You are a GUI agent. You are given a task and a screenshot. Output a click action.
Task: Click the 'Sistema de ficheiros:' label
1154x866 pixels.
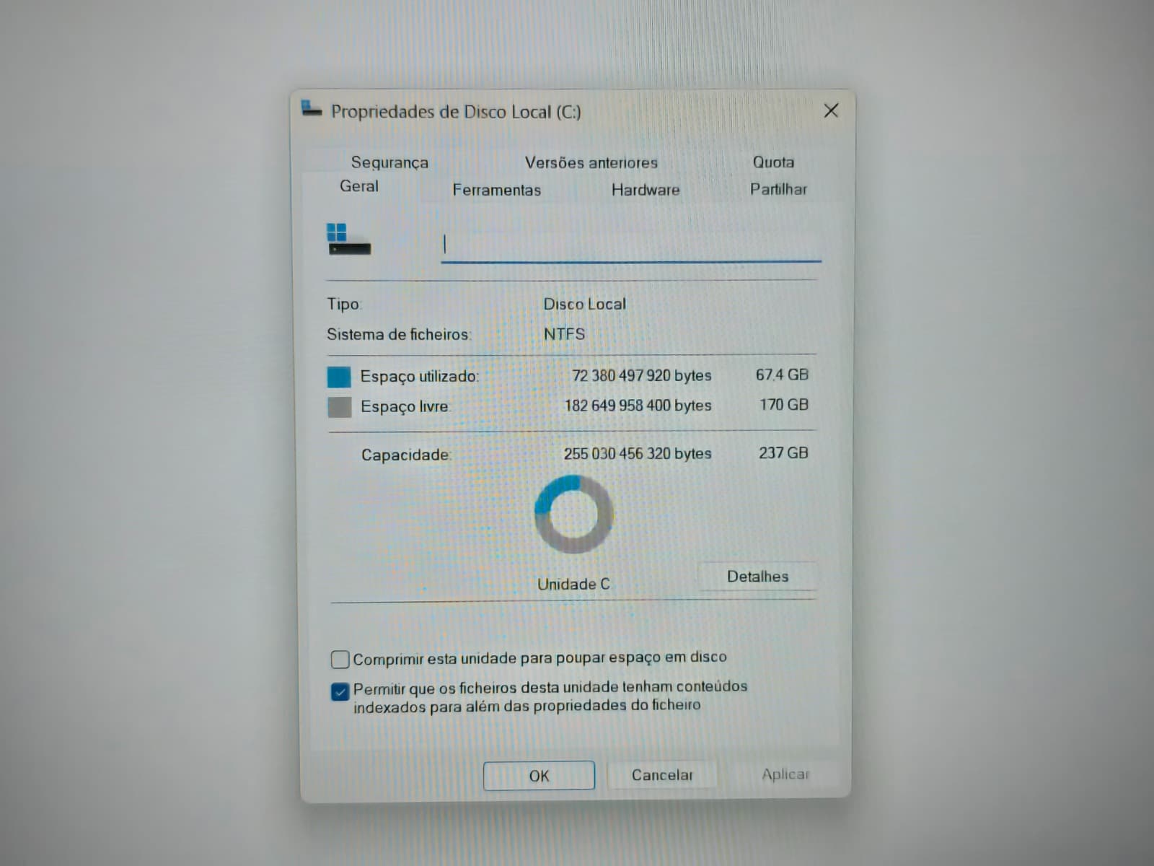pyautogui.click(x=399, y=335)
